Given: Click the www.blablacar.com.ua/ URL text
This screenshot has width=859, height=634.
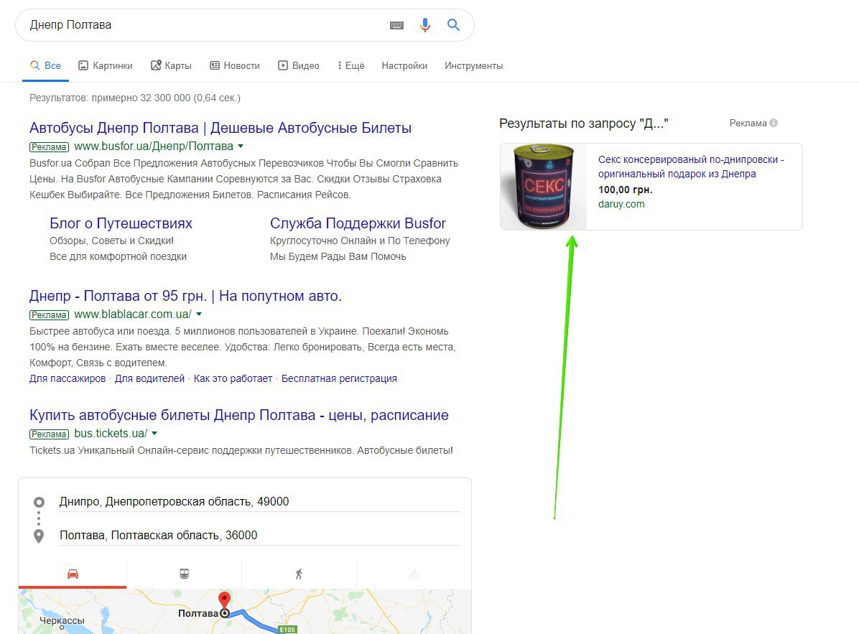Looking at the screenshot, I should [x=133, y=314].
